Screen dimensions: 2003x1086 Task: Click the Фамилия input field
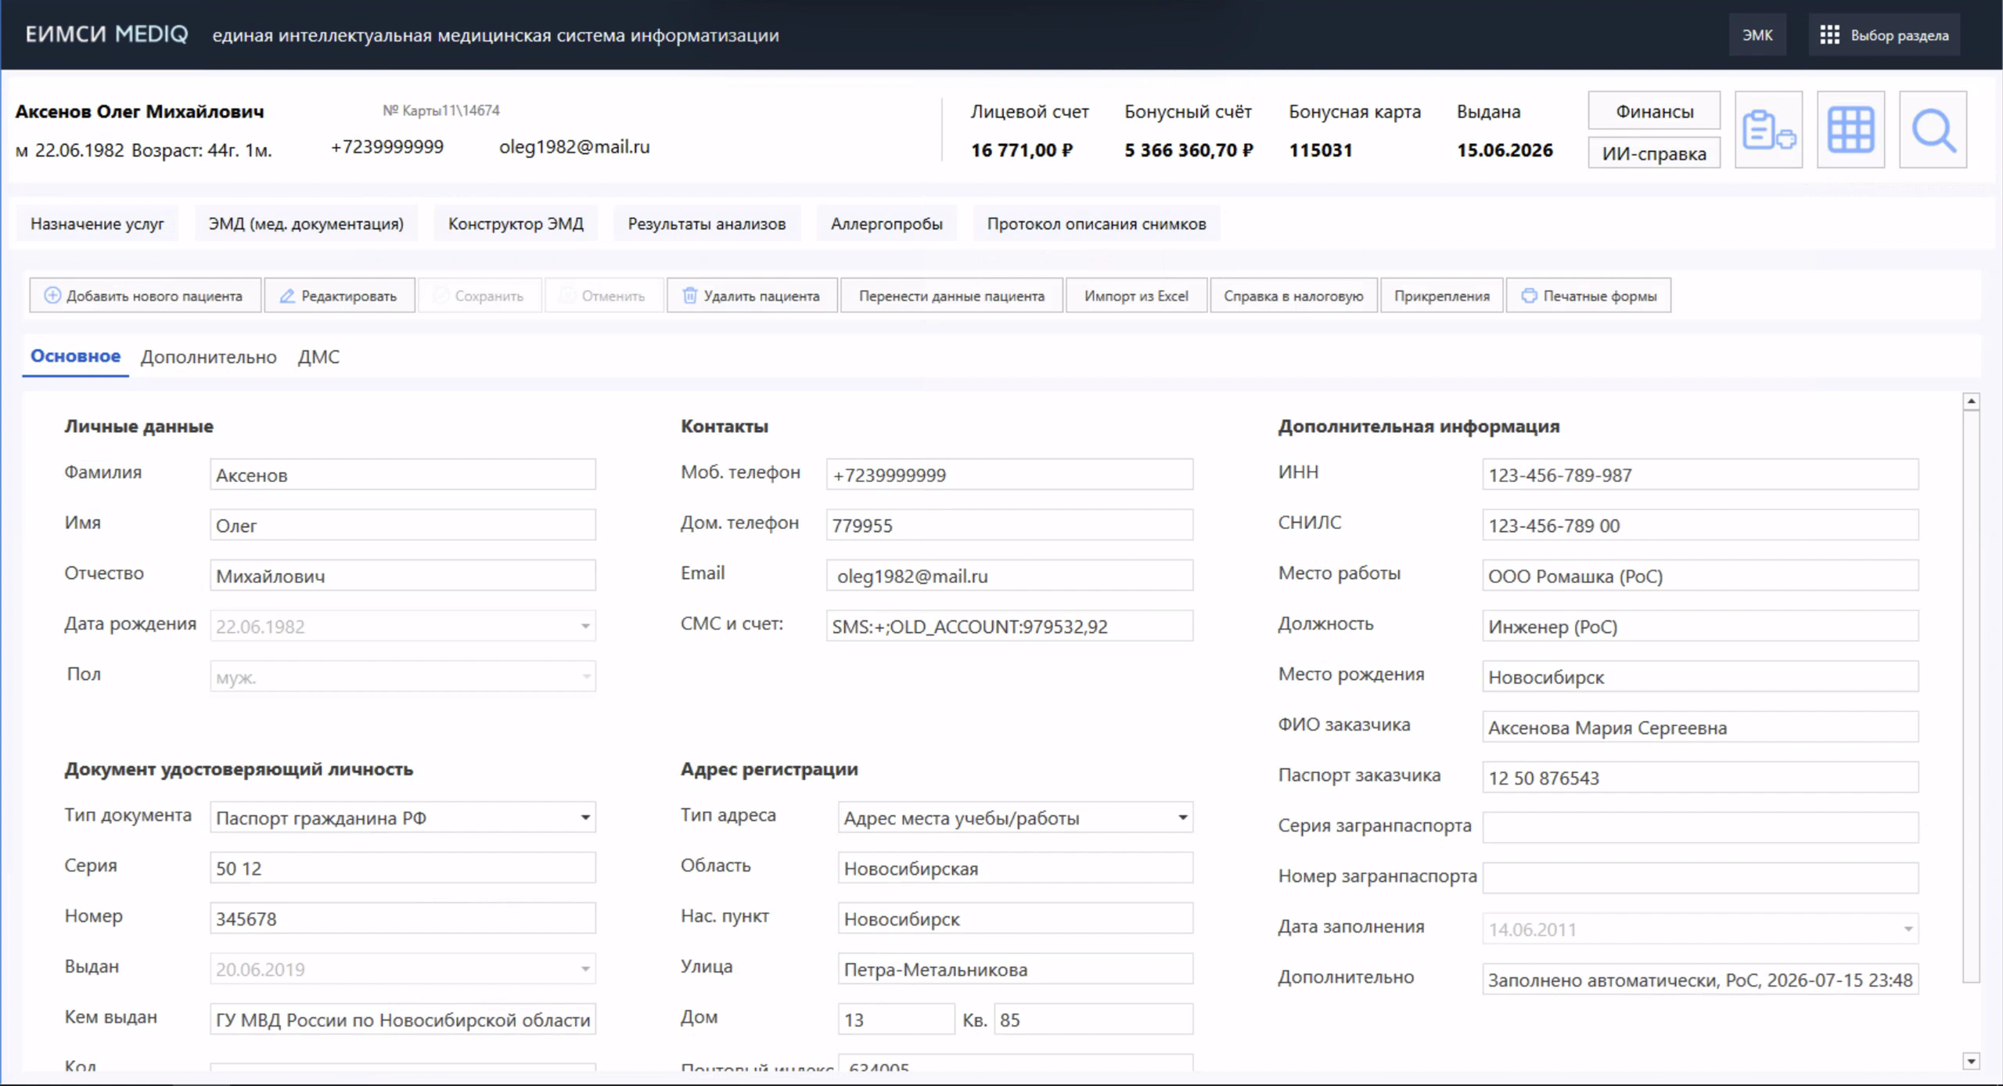[402, 475]
